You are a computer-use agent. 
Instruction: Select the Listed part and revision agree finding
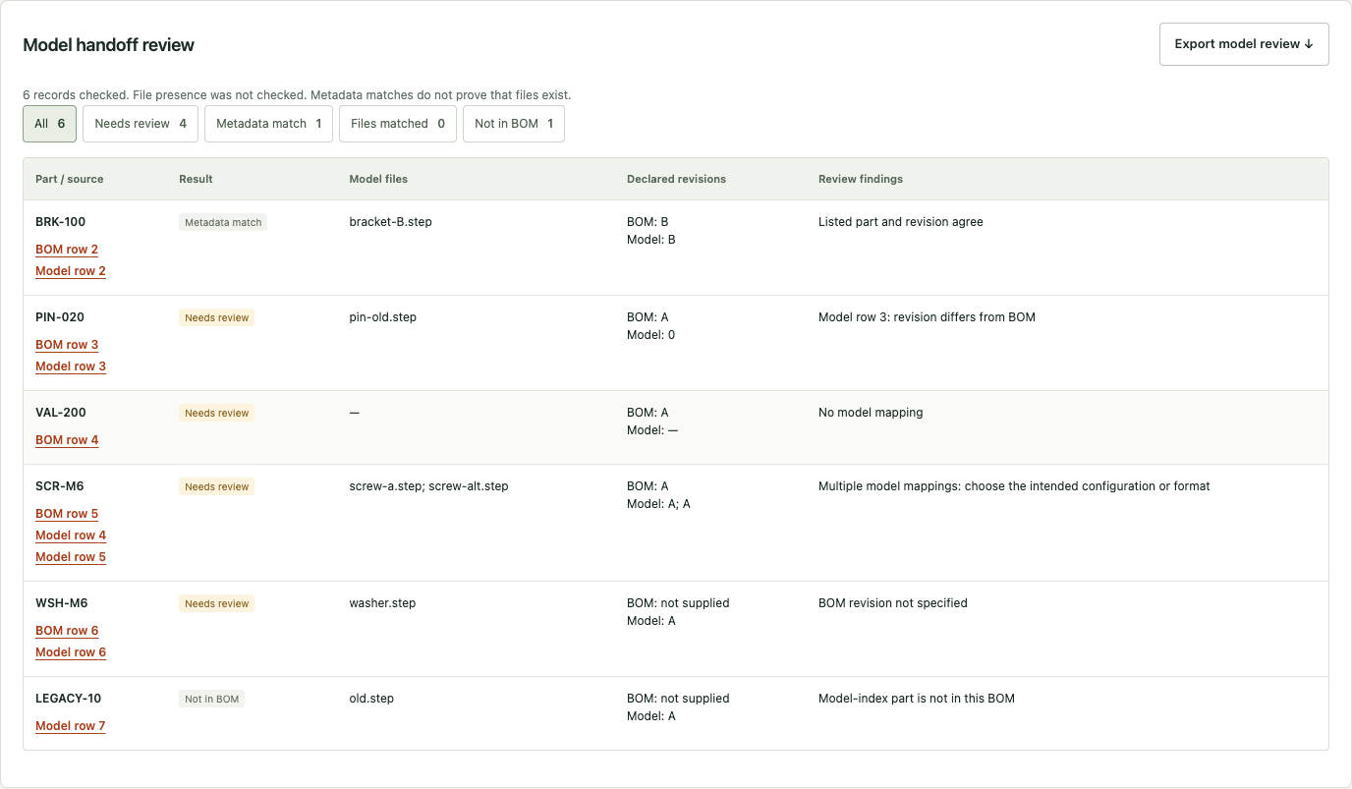[901, 222]
